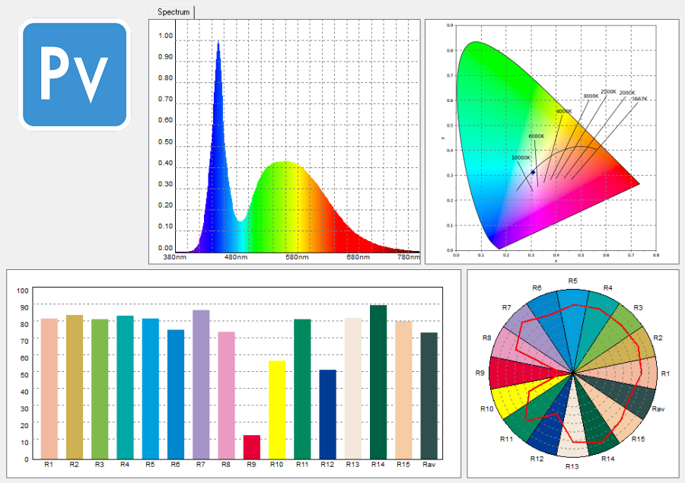Click the dark blue R12 bar
685x483 pixels.
pos(327,414)
